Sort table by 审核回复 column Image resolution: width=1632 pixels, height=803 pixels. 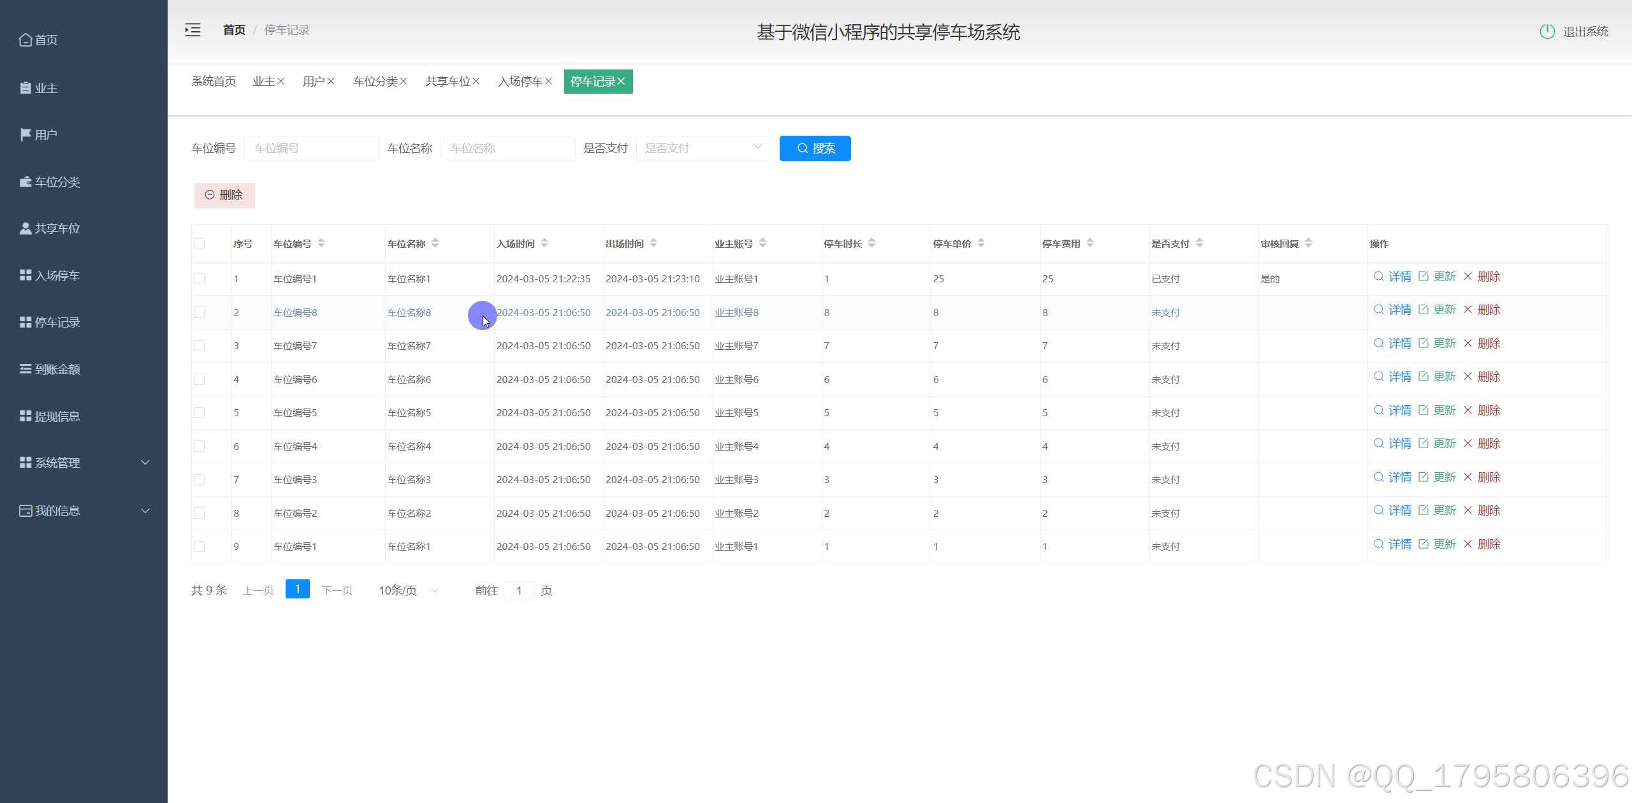coord(1309,243)
